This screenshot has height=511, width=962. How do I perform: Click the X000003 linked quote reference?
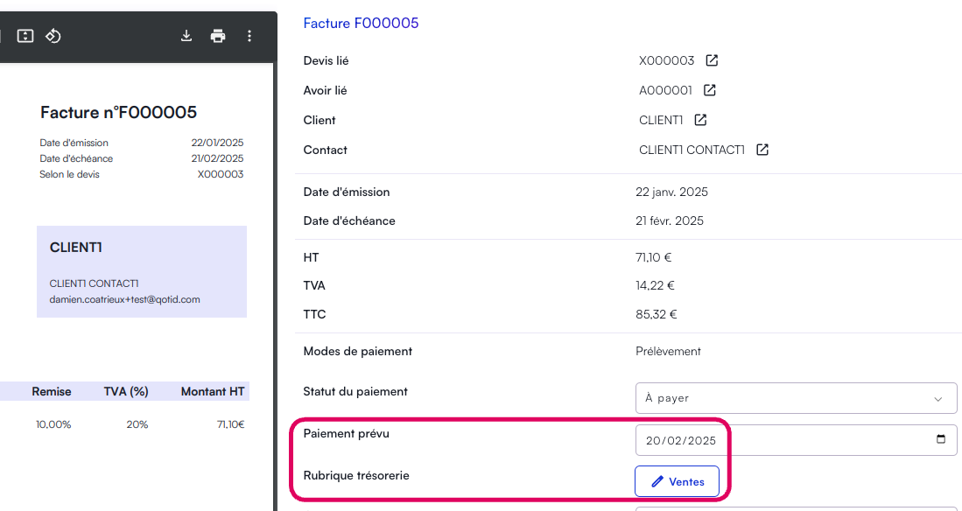[x=666, y=61]
